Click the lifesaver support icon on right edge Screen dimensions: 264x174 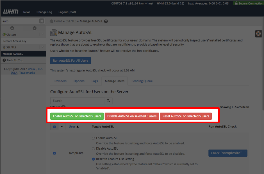pos(258,34)
